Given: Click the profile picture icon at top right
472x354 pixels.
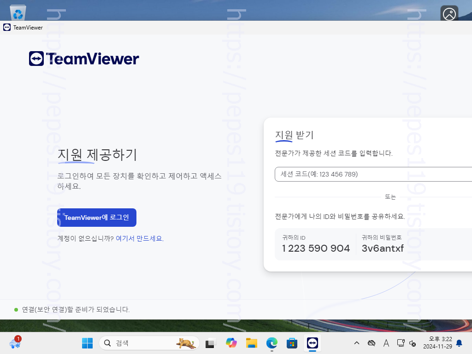Looking at the screenshot, I should click(x=449, y=13).
